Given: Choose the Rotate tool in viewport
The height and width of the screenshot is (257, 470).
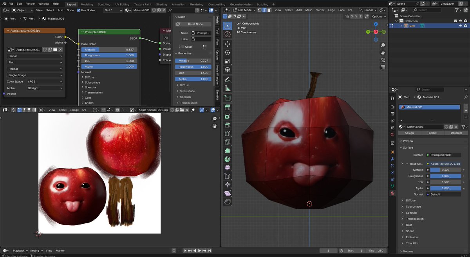Looking at the screenshot, I should coord(228,53).
